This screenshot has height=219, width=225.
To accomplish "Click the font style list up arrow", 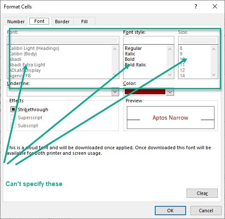I will point(170,49).
